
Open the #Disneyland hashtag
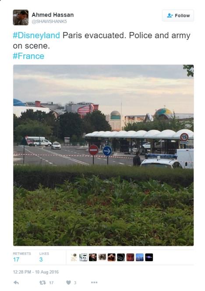pyautogui.click(x=36, y=35)
